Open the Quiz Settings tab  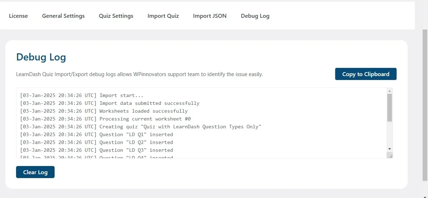[116, 16]
